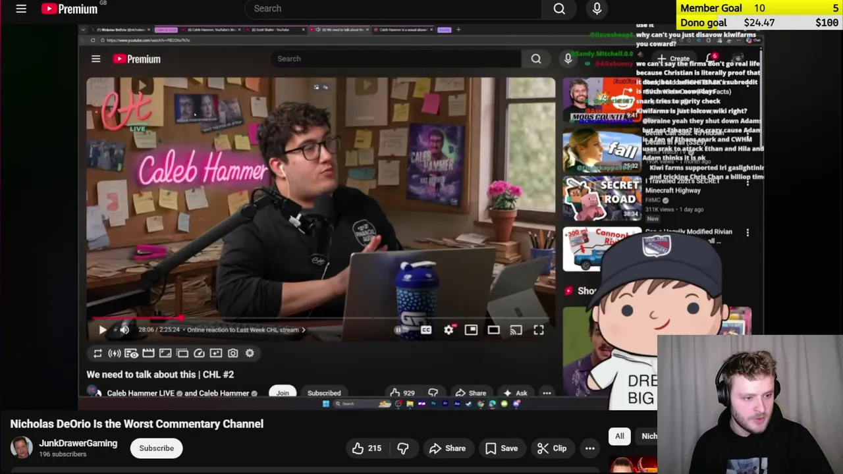Click the recorded browser's search magnifier icon
843x474 pixels.
(536, 59)
